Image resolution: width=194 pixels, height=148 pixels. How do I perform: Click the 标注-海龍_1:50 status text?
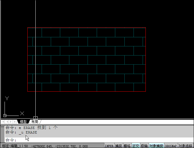coord(15,146)
